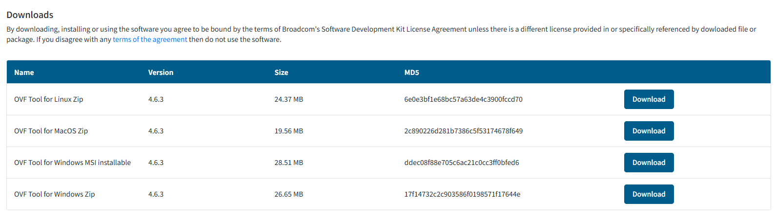Click the Downloads section heading
This screenshot has height=220, width=775.
point(30,15)
